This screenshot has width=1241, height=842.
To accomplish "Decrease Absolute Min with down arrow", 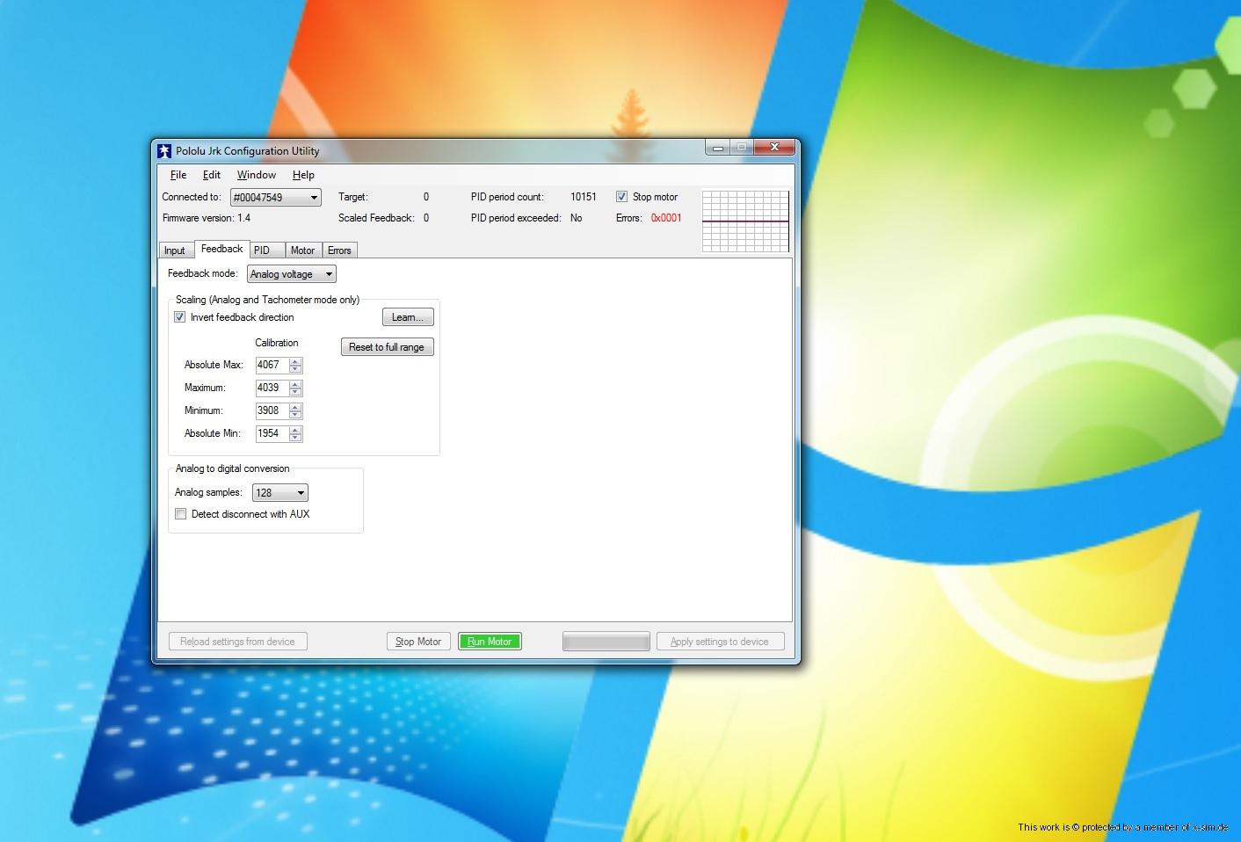I will point(295,437).
